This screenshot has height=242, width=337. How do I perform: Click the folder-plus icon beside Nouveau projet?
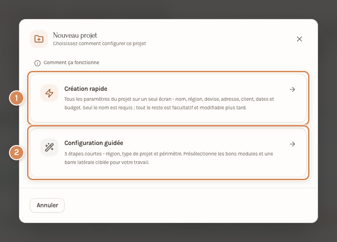tap(39, 39)
